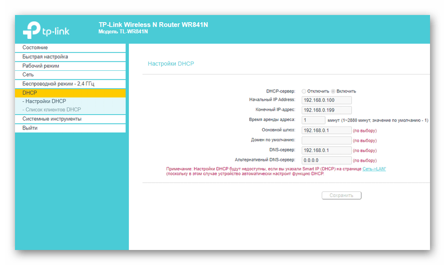Click the Примечание note text

[276, 171]
